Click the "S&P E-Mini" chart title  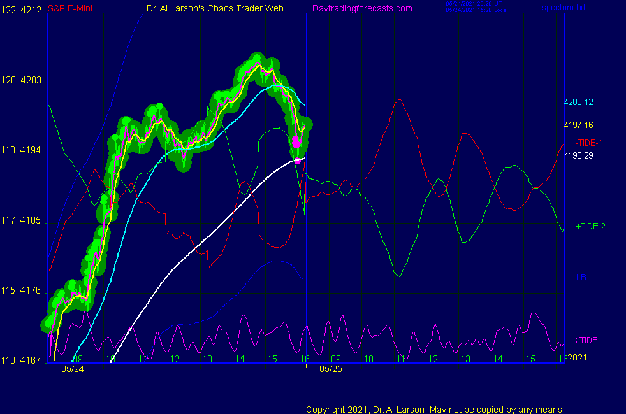[x=70, y=8]
